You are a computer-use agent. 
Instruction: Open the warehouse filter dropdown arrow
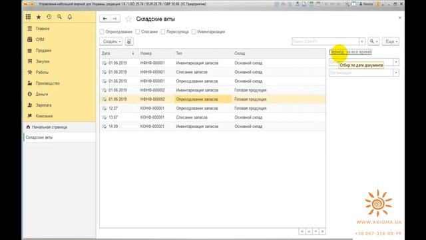coord(396,62)
